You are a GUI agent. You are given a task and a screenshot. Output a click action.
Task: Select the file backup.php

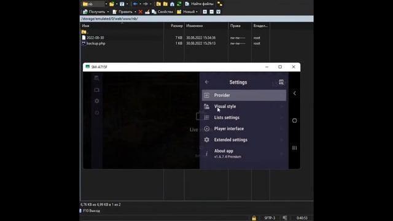[93, 44]
